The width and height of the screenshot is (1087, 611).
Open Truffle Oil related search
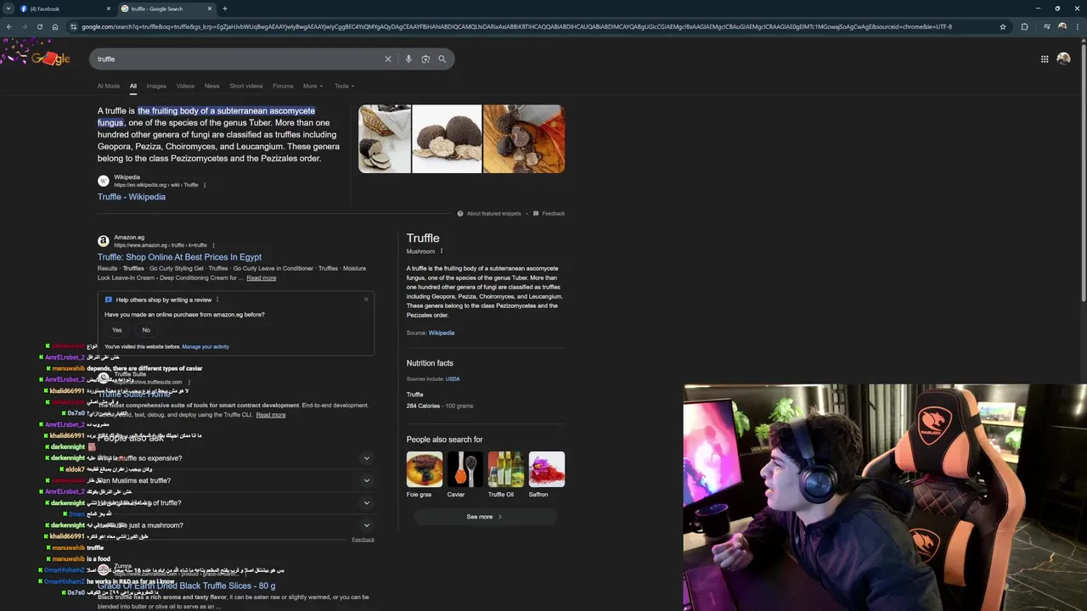pyautogui.click(x=505, y=475)
